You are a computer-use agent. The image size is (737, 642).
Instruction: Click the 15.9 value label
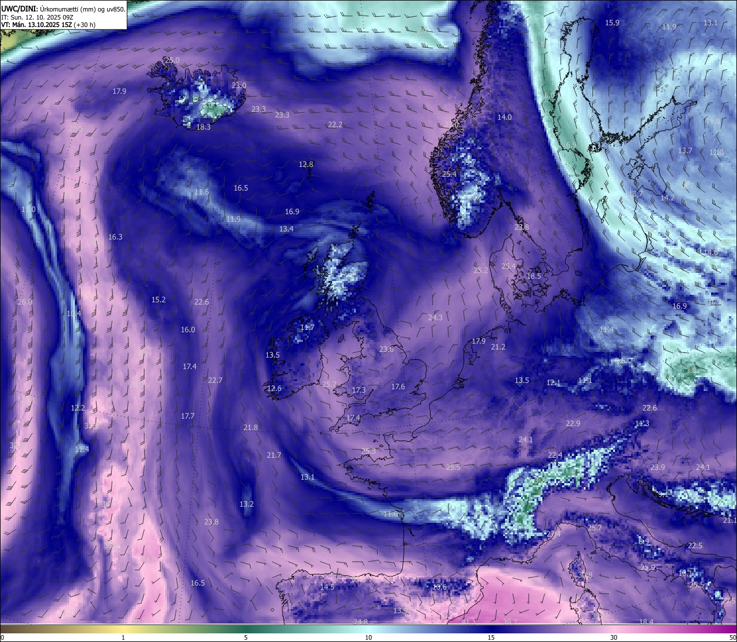[x=612, y=22]
